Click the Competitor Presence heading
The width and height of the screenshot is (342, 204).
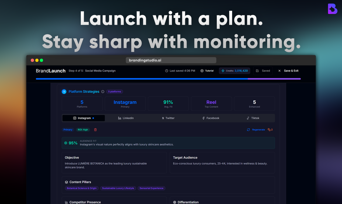[x=85, y=202]
